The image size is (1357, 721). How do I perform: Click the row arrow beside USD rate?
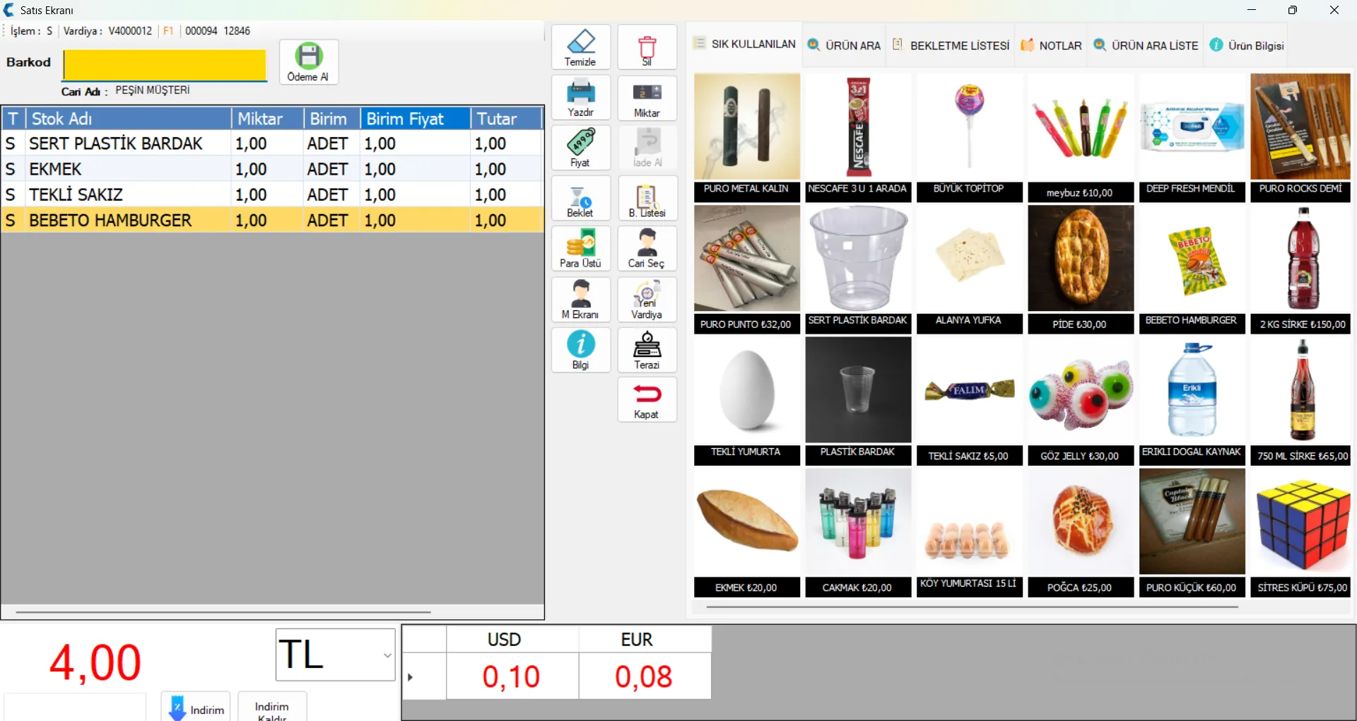tap(410, 676)
